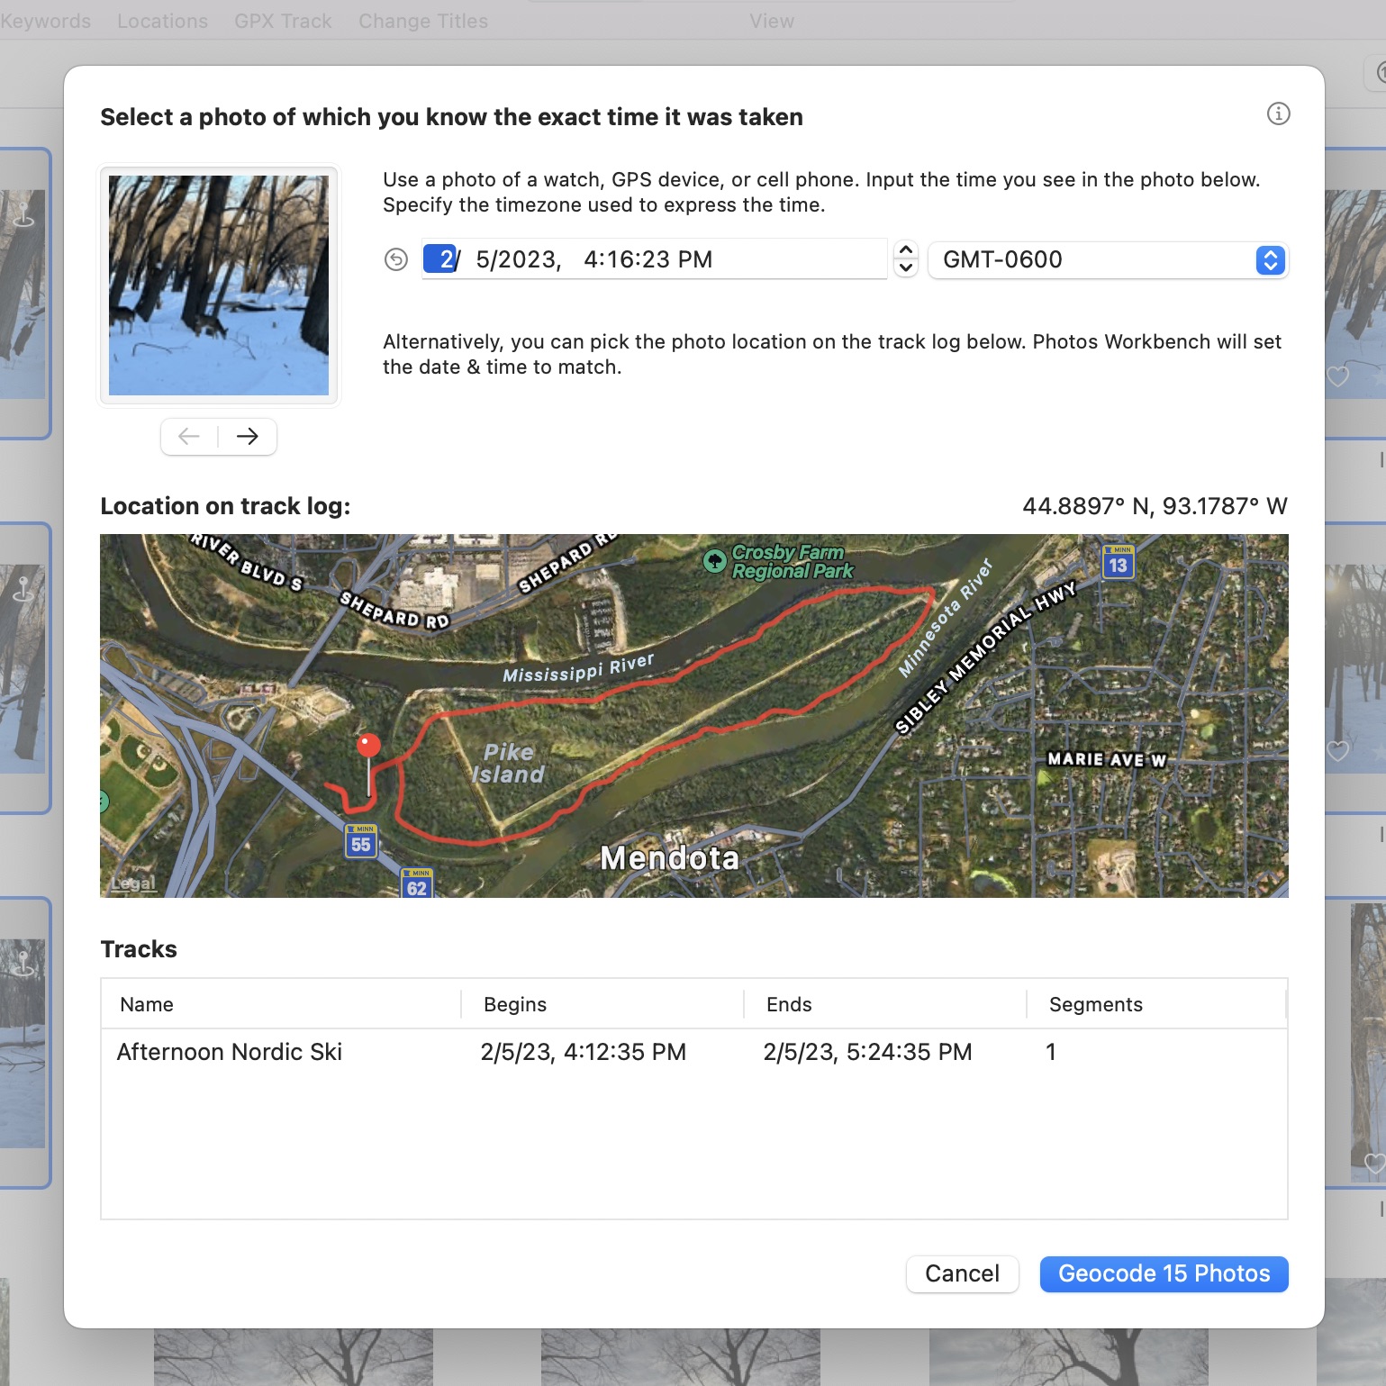Image resolution: width=1386 pixels, height=1386 pixels.
Task: Decrement the time with the down stepper
Action: click(906, 268)
